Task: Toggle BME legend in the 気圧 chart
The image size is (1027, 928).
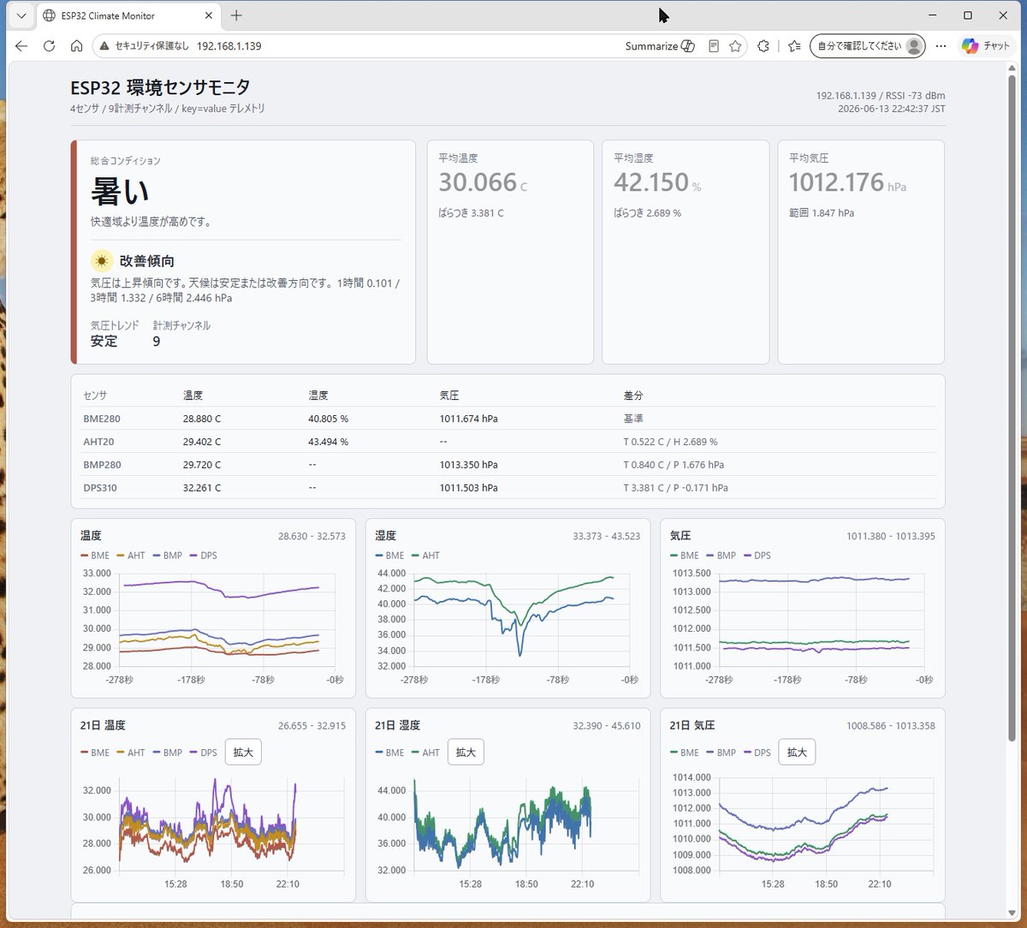Action: pyautogui.click(x=685, y=556)
